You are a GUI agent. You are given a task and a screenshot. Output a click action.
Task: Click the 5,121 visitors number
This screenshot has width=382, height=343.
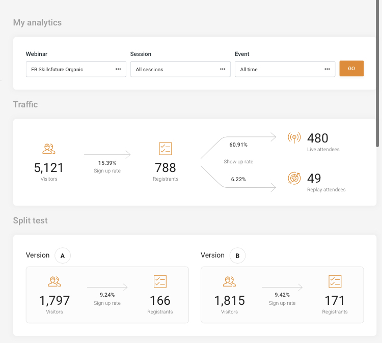pos(49,167)
